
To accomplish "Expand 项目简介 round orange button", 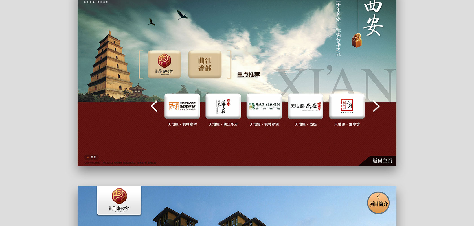I will [x=378, y=203].
